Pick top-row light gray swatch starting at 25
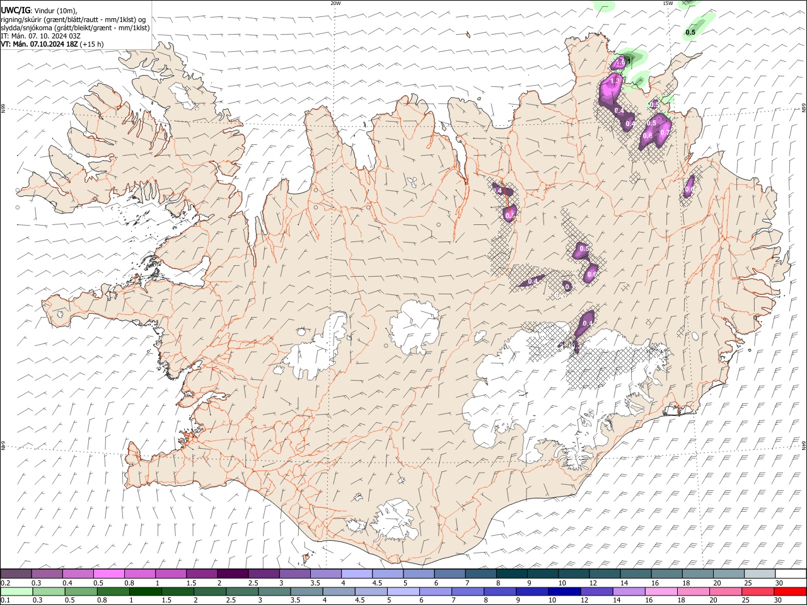The image size is (807, 605). point(760,573)
